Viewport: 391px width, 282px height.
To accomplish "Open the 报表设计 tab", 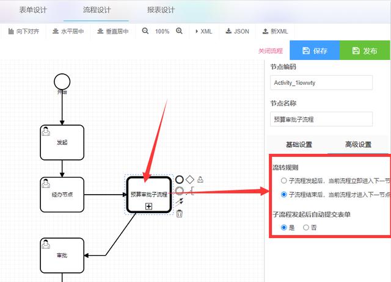I will point(161,10).
